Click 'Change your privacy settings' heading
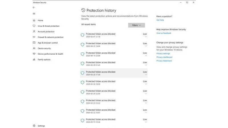228x128 pixels. tap(170, 42)
